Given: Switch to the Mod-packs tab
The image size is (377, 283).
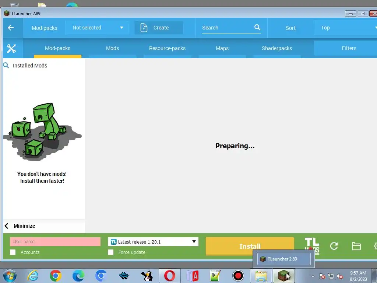Looking at the screenshot, I should pos(58,48).
